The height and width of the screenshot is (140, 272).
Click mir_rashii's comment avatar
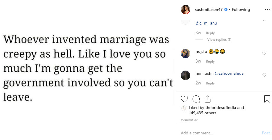pos(185,75)
